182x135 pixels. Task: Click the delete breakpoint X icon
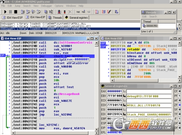(70, 12)
